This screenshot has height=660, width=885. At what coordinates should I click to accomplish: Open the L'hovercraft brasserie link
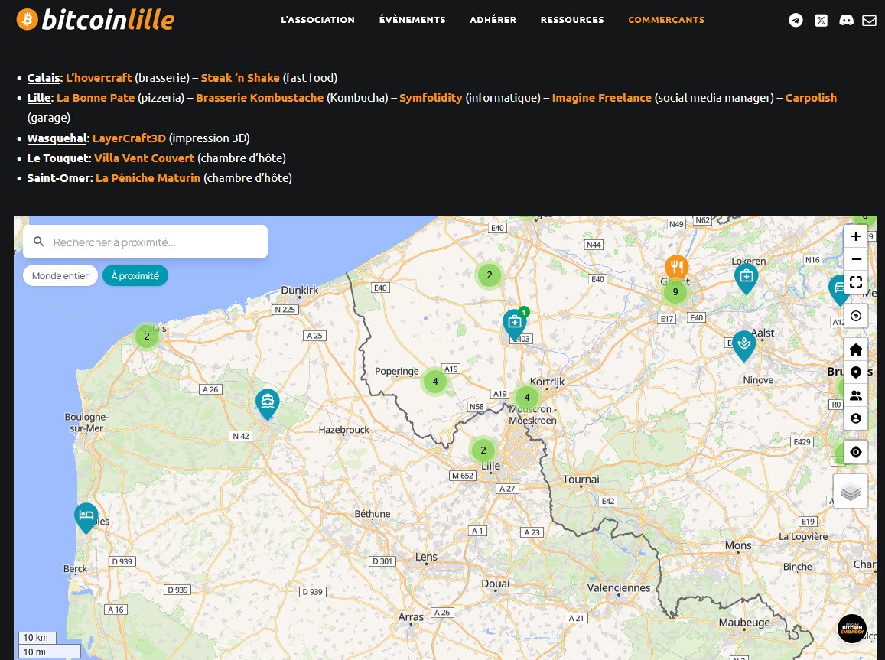point(99,78)
